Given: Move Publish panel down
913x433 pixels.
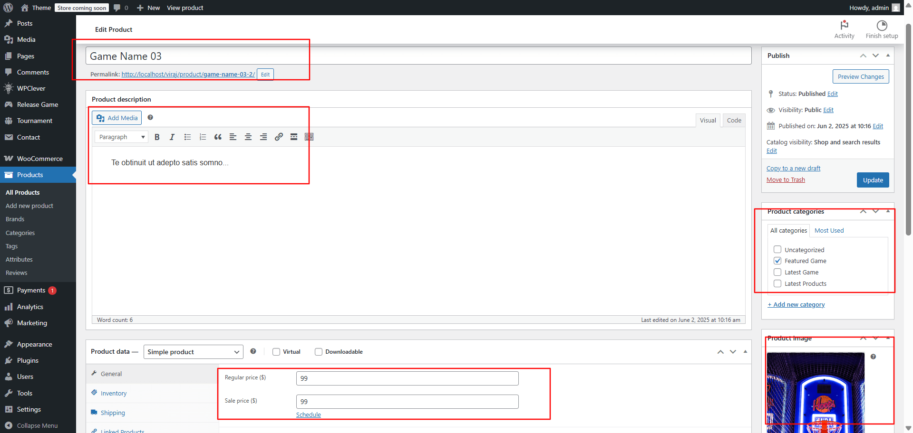Looking at the screenshot, I should [875, 56].
